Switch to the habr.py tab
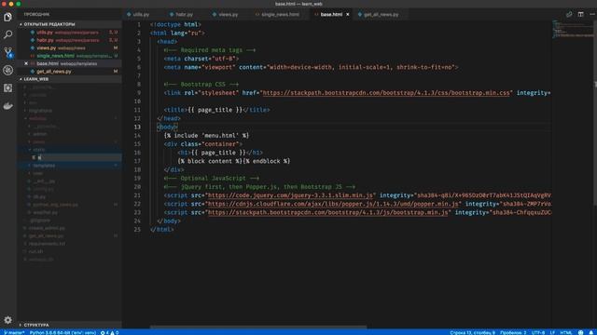Image resolution: width=597 pixels, height=335 pixels. pyautogui.click(x=185, y=15)
